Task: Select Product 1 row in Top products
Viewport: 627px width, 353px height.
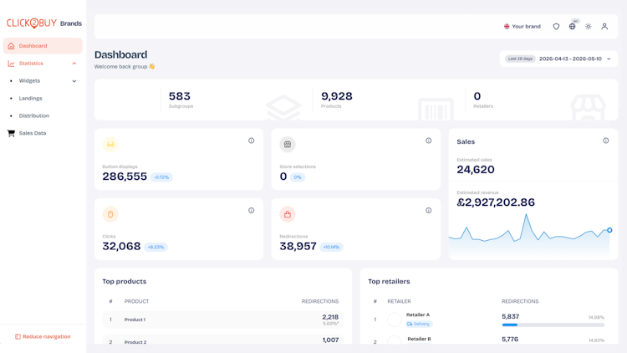Action: [223, 320]
